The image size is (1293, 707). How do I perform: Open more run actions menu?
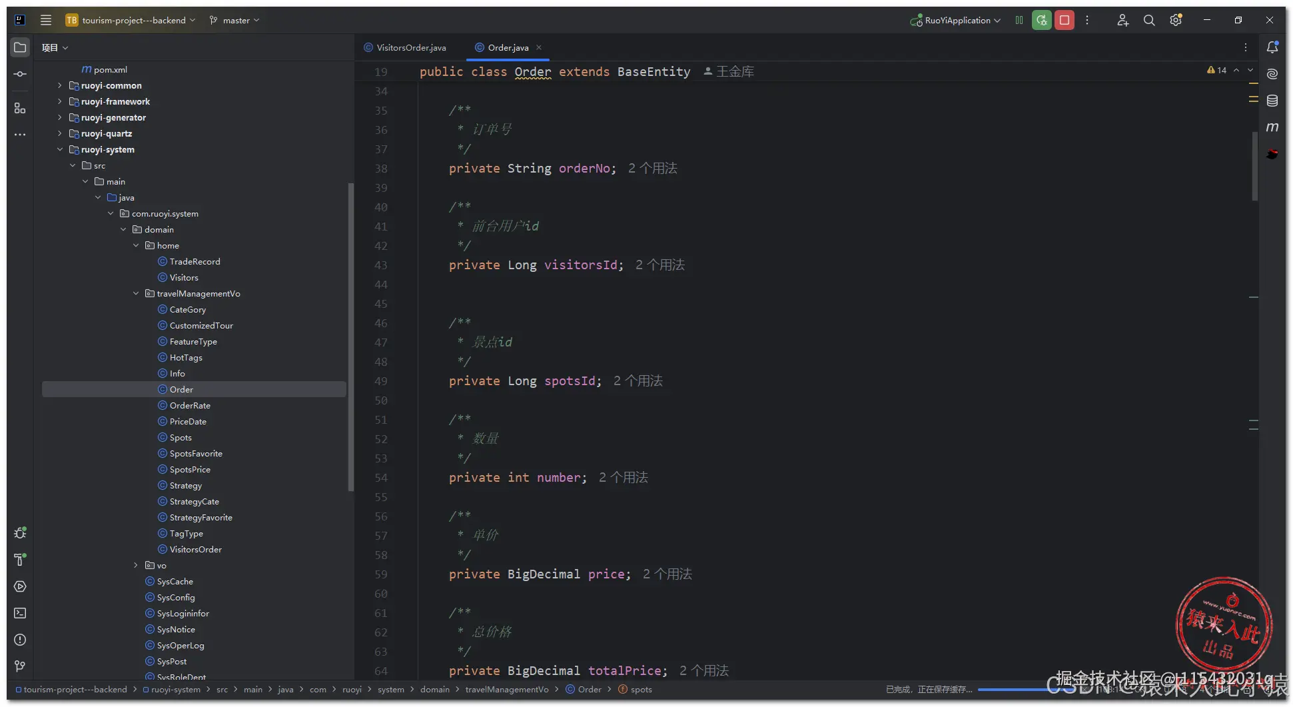[1087, 20]
